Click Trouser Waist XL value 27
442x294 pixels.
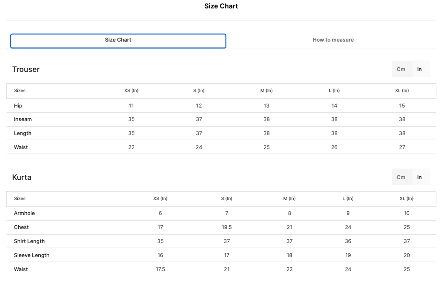[x=402, y=147]
